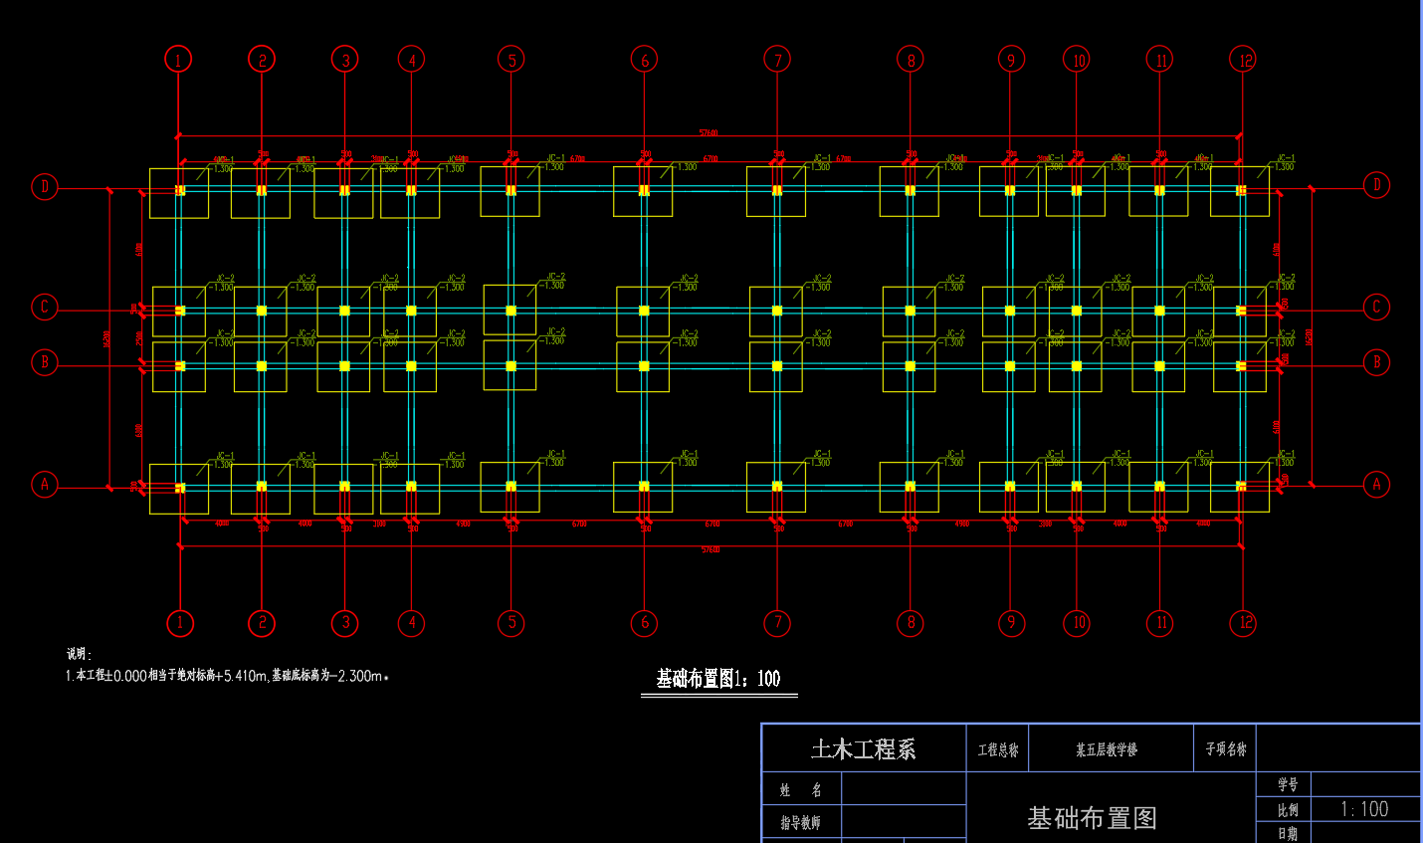This screenshot has height=843, width=1423.
Task: Select 土木工程系 text in title block
Action: click(x=863, y=749)
